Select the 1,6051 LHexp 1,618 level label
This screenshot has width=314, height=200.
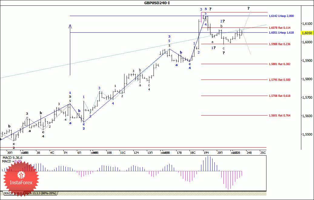coord(281,33)
